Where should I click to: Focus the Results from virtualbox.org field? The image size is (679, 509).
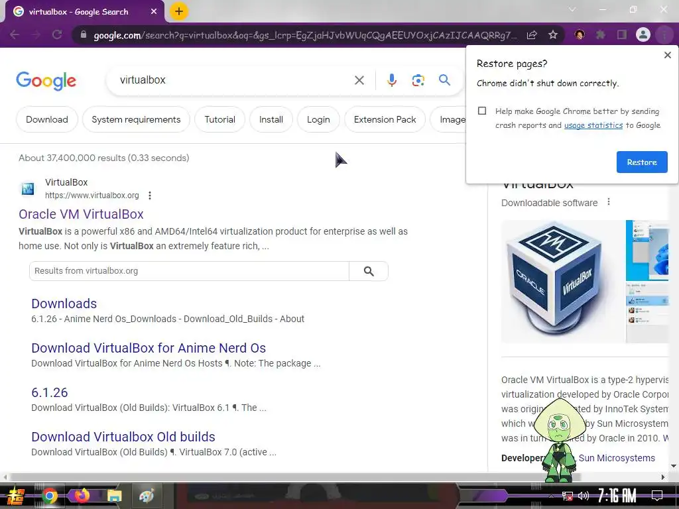[x=189, y=271]
